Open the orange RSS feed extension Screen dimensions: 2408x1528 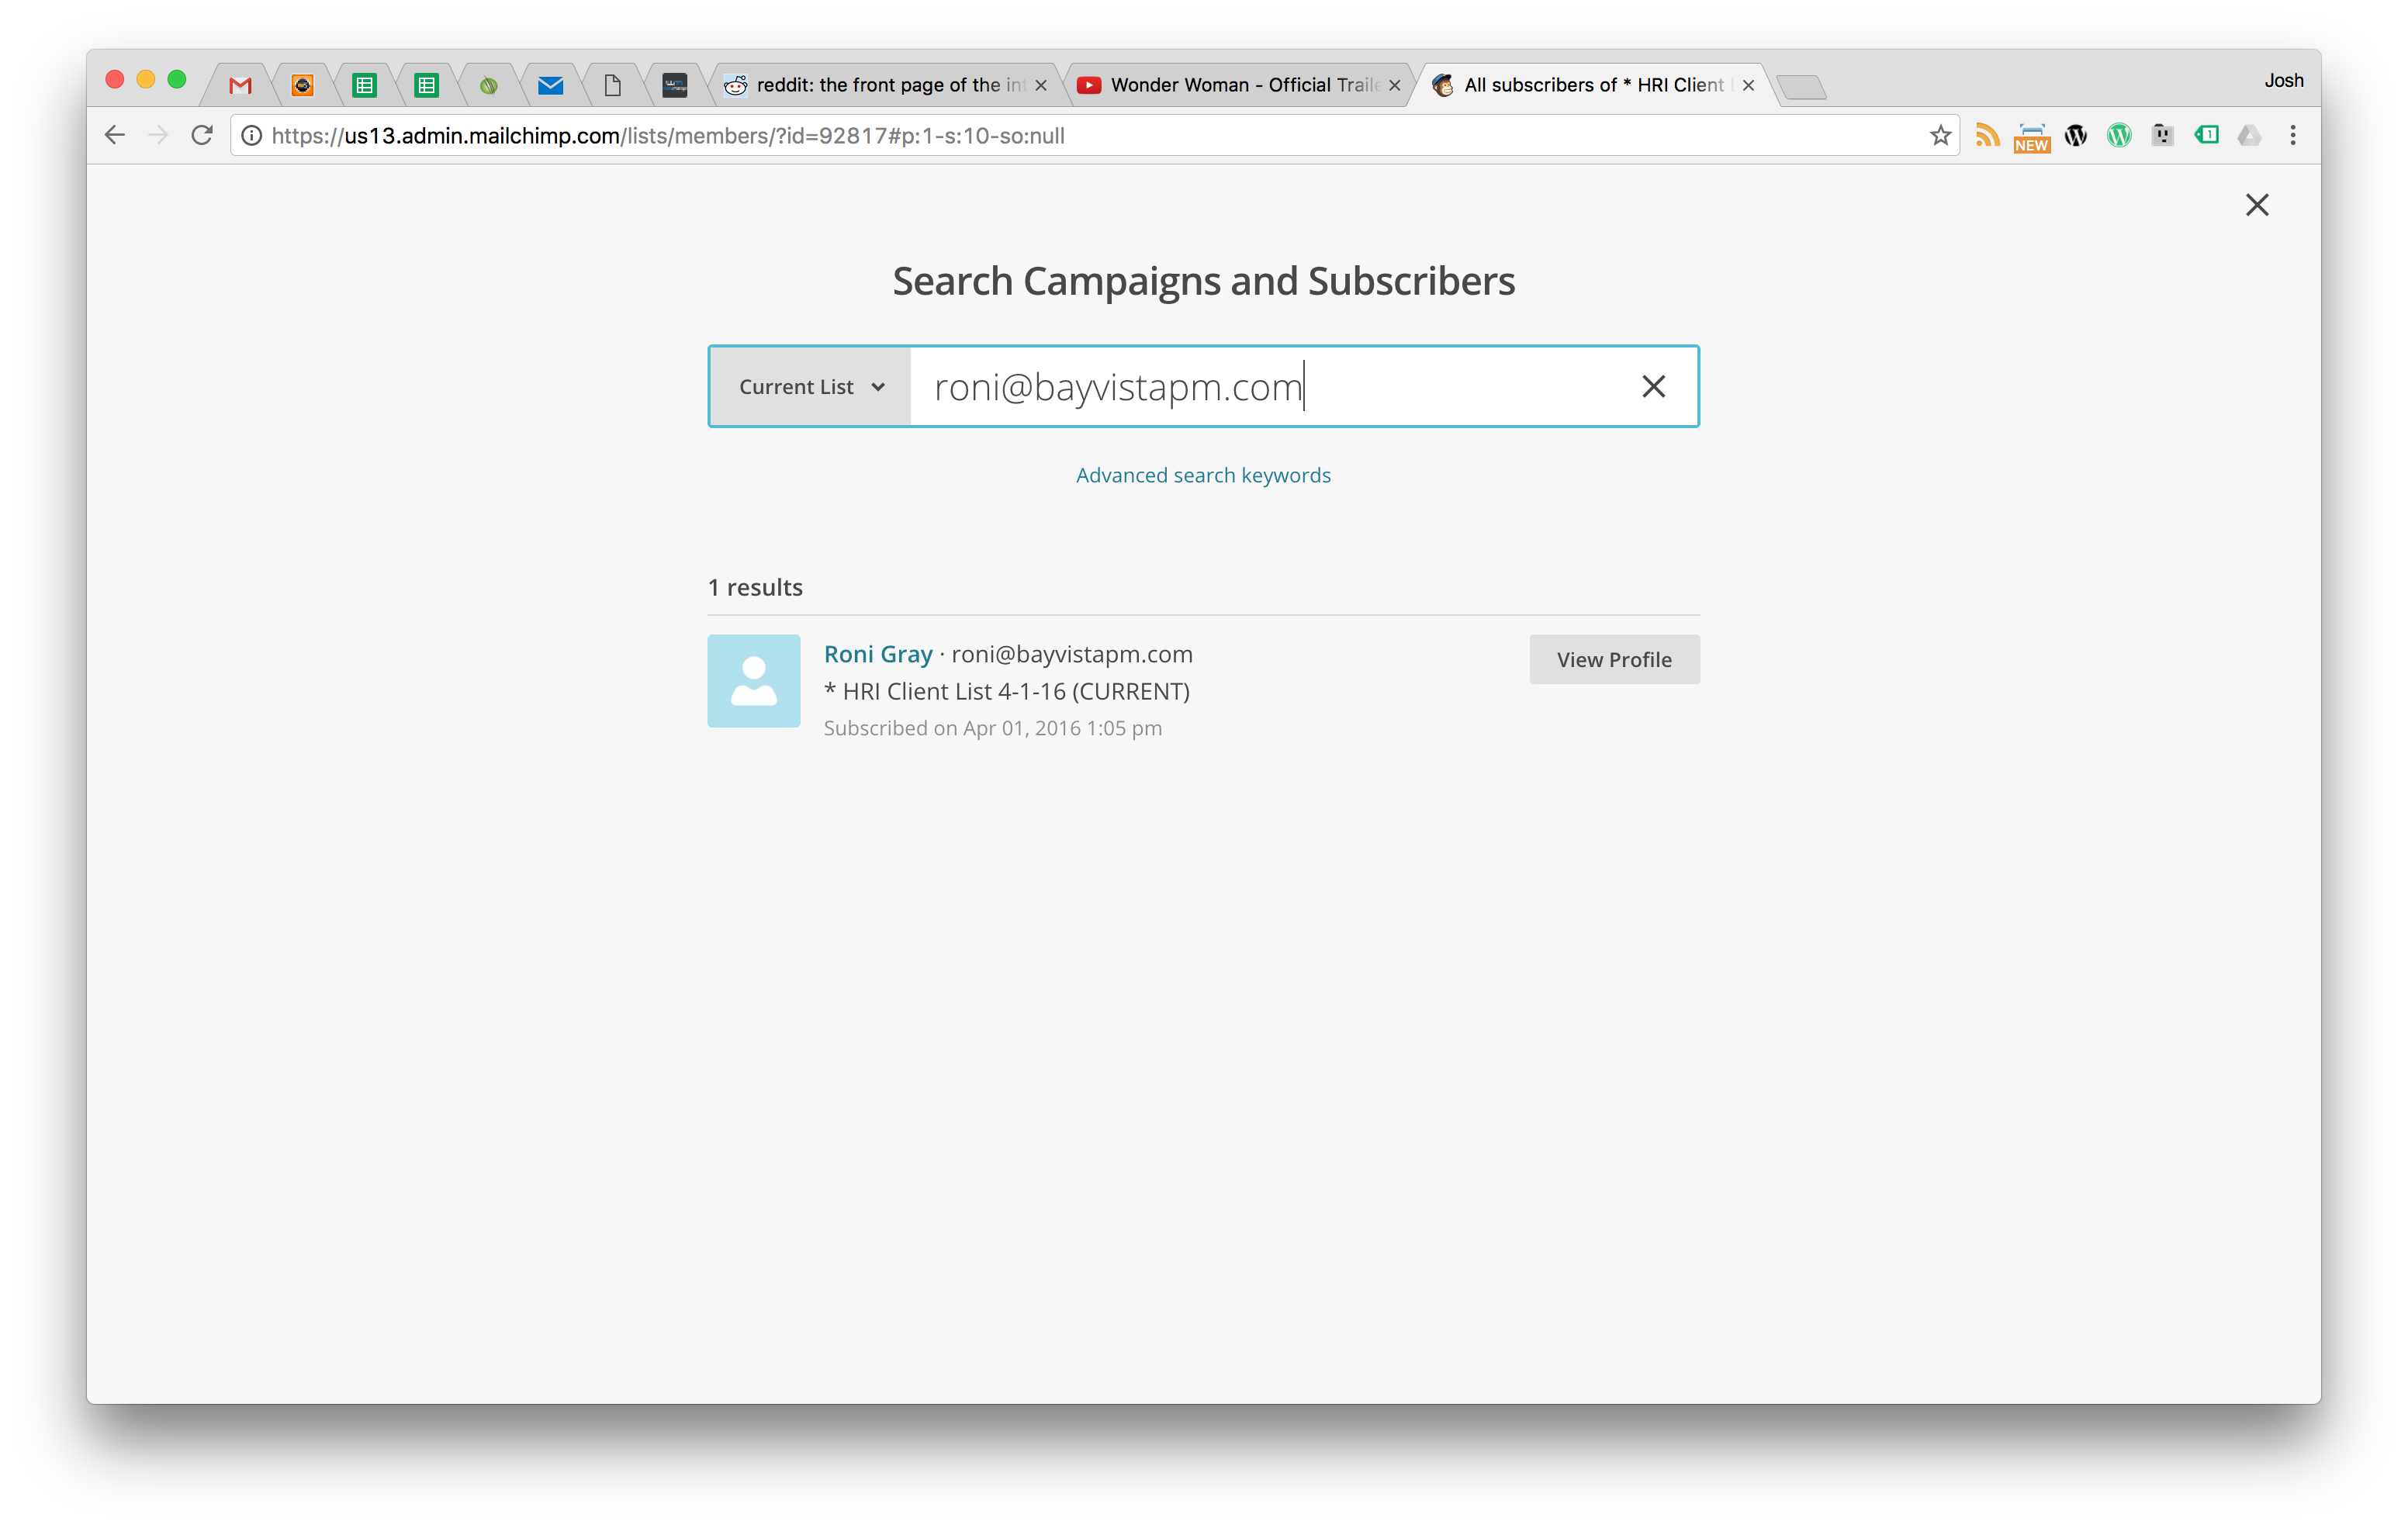point(1987,135)
